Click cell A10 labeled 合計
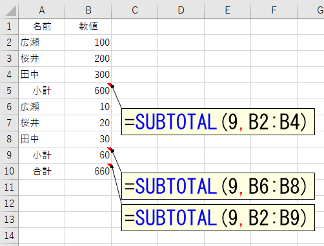 coord(42,171)
